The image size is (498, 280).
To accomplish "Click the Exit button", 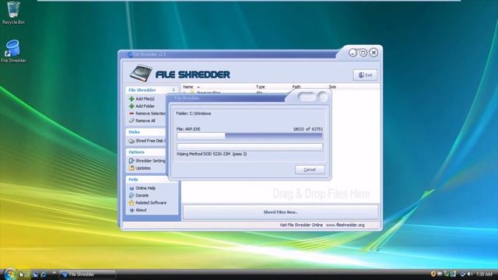I will (365, 75).
